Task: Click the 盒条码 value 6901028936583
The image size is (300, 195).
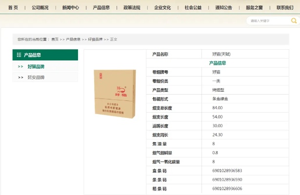Action: pos(227,171)
